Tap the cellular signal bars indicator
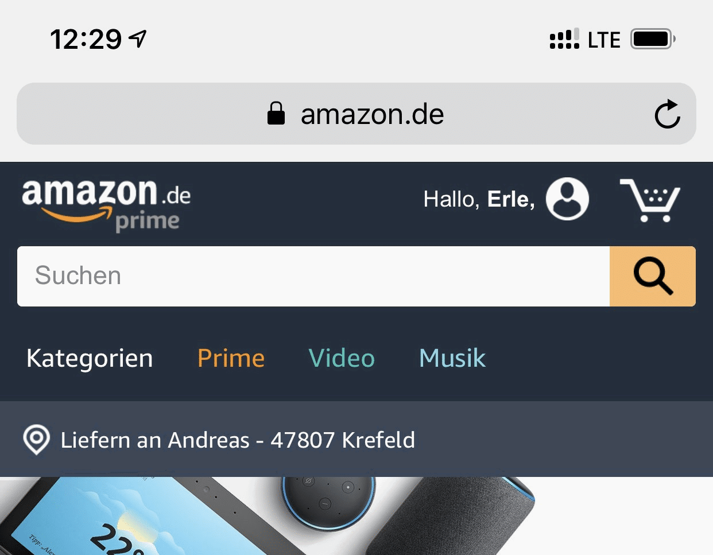 (564, 39)
